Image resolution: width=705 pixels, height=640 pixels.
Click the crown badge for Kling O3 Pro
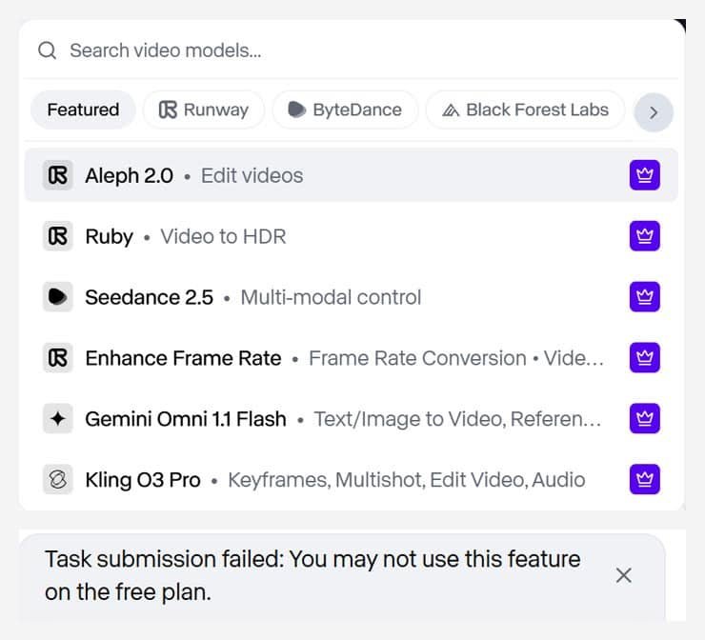645,479
